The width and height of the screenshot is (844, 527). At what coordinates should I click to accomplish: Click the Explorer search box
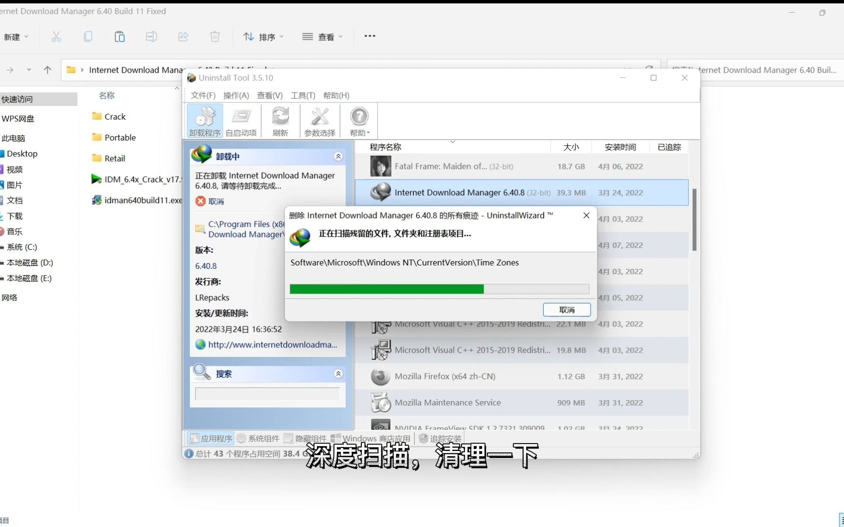click(x=755, y=70)
